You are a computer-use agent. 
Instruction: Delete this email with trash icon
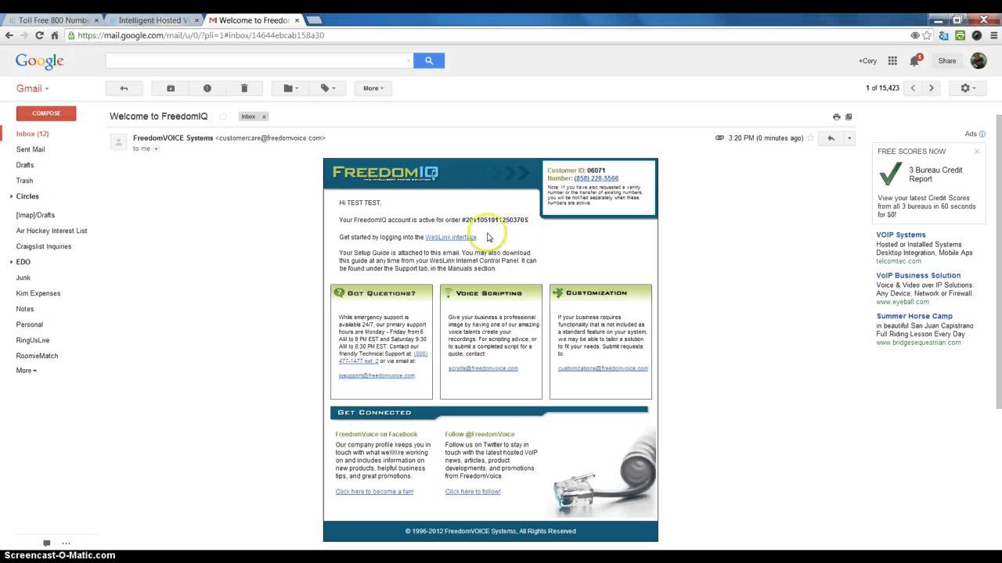[243, 88]
